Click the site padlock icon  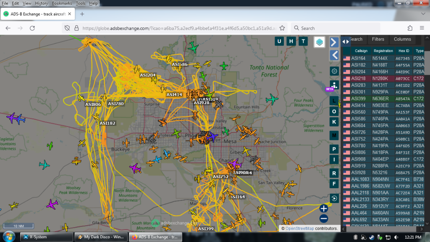[76, 28]
